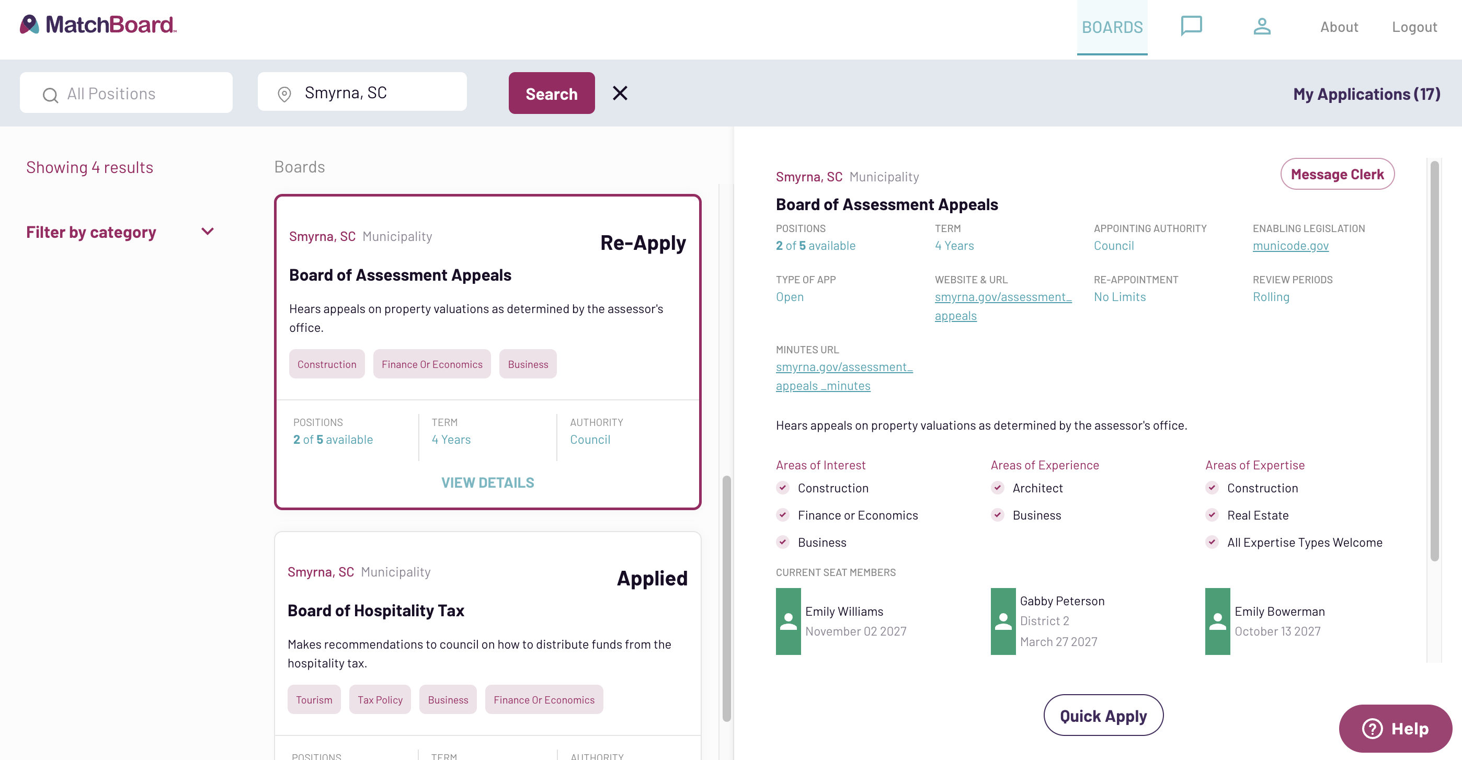This screenshot has width=1462, height=760.
Task: Click Emily Williams seat member avatar
Action: pyautogui.click(x=788, y=621)
